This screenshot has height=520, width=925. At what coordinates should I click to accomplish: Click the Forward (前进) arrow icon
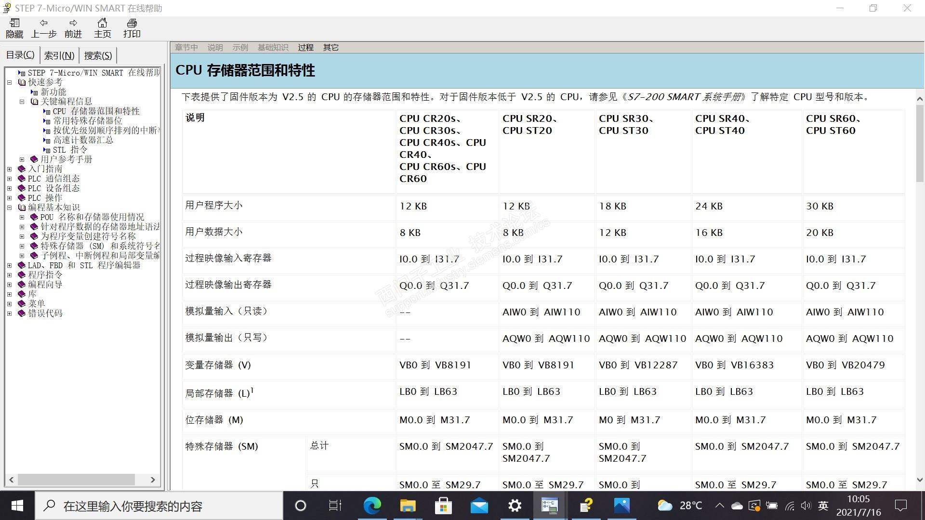[x=73, y=23]
